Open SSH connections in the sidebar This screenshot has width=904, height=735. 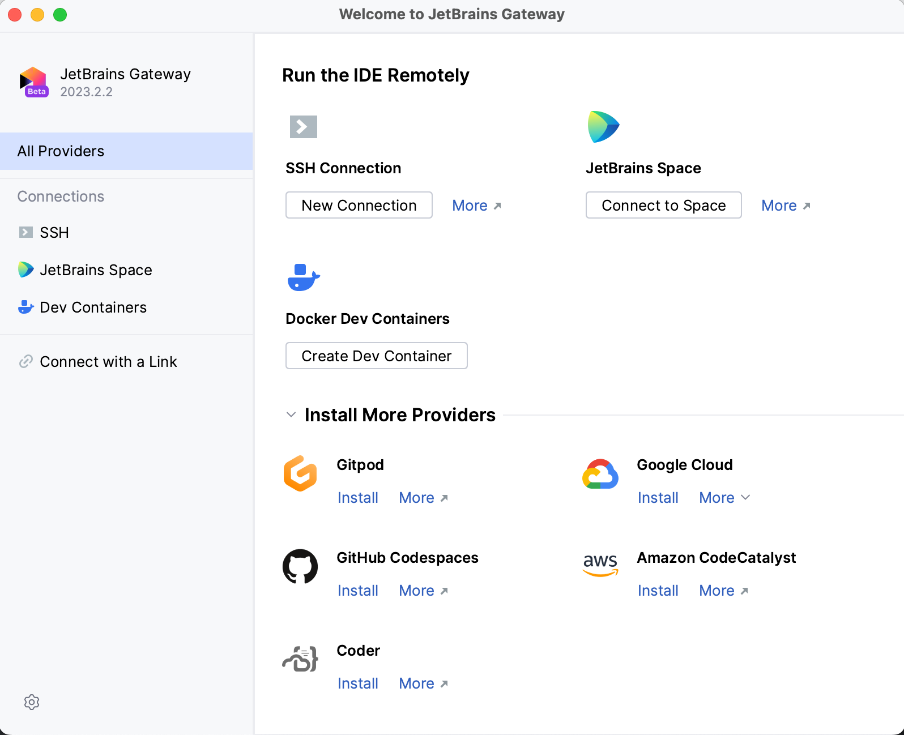click(126, 232)
